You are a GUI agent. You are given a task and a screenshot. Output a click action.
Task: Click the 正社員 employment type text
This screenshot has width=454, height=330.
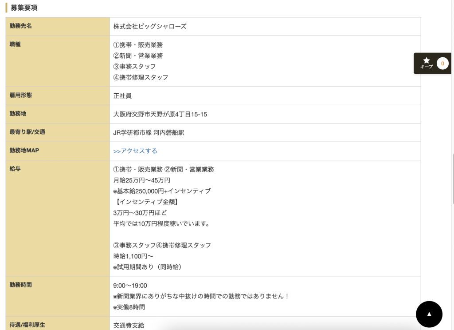122,96
